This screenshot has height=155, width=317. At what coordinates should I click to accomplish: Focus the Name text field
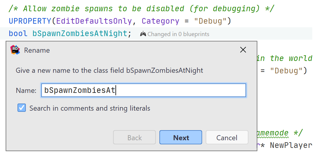(143, 90)
